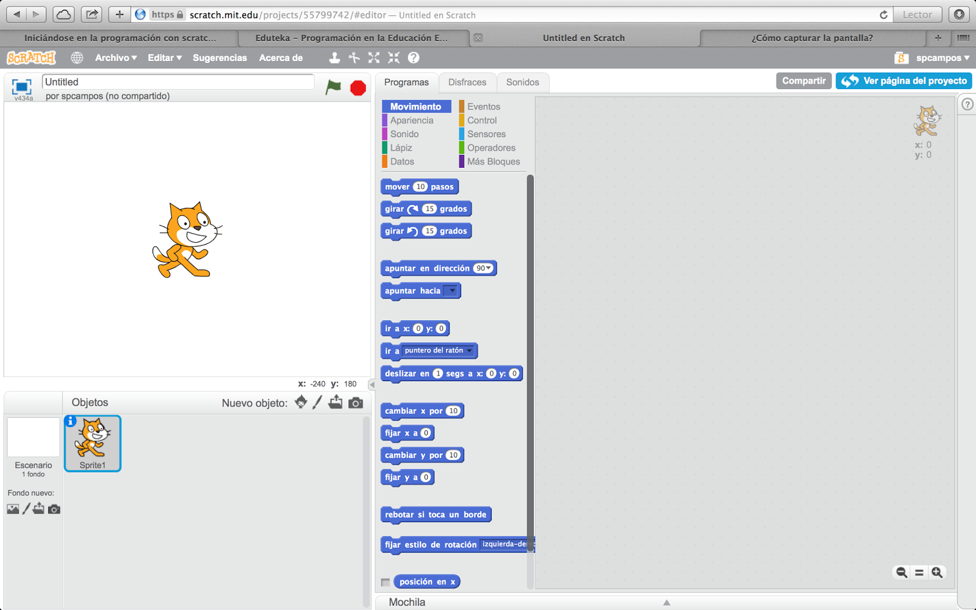Click the shrink sprite tool
The width and height of the screenshot is (976, 610).
pos(393,57)
